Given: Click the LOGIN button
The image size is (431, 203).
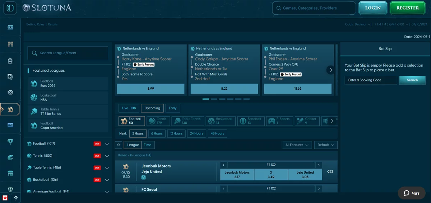Looking at the screenshot, I should tap(372, 8).
